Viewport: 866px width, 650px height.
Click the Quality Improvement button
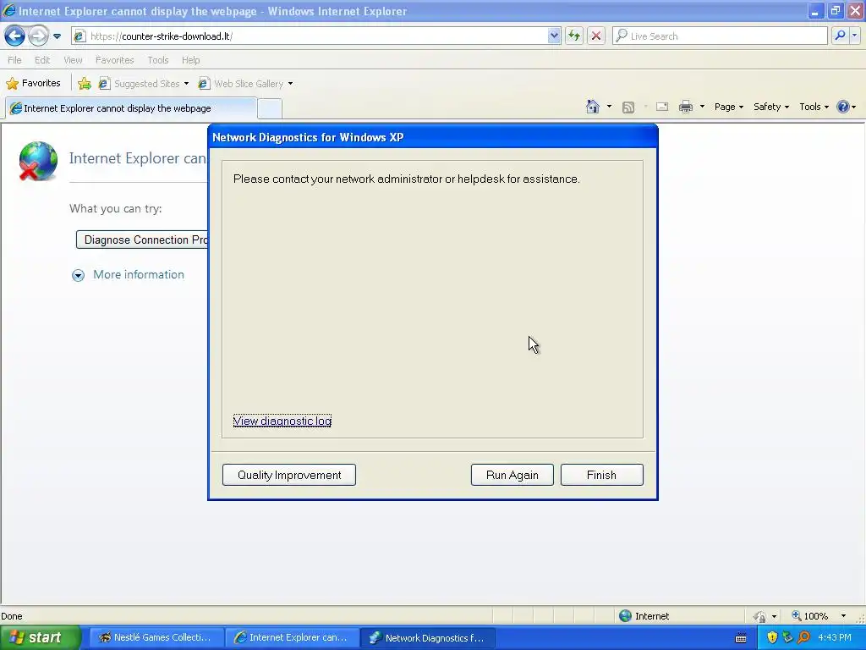[x=289, y=475]
